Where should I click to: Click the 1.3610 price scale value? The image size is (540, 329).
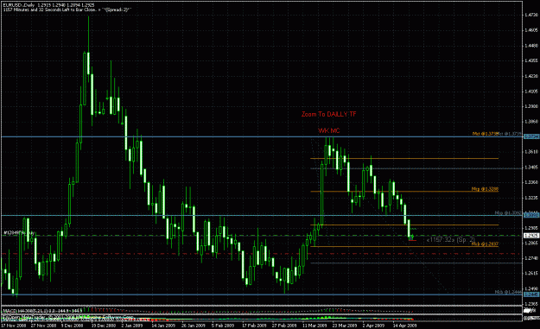click(x=531, y=152)
